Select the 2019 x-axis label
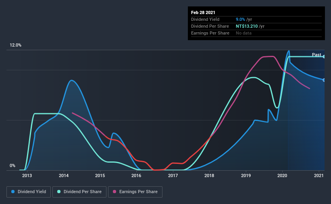The image size is (331, 204). (246, 175)
